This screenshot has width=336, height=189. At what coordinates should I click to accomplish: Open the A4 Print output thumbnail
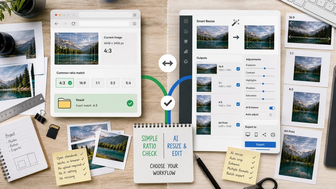[204, 125]
